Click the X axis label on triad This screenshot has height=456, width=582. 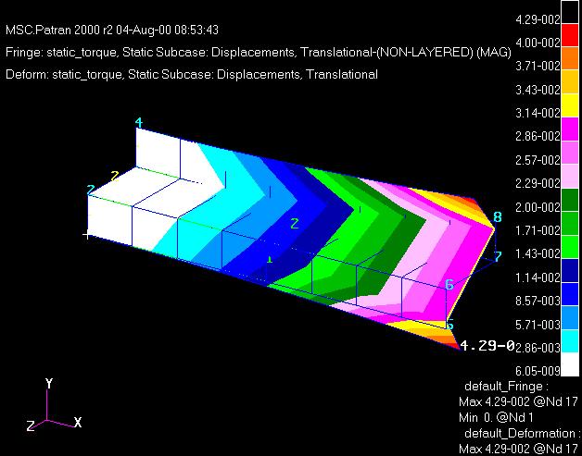[78, 422]
